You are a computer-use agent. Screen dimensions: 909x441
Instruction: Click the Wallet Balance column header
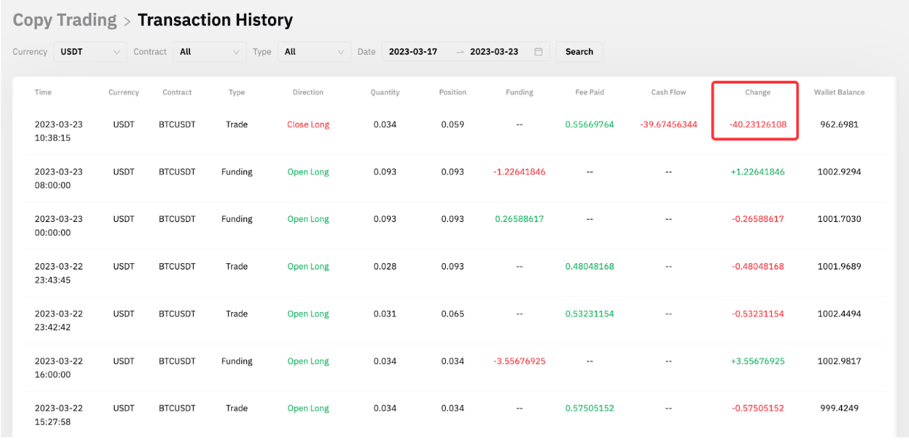[839, 93]
